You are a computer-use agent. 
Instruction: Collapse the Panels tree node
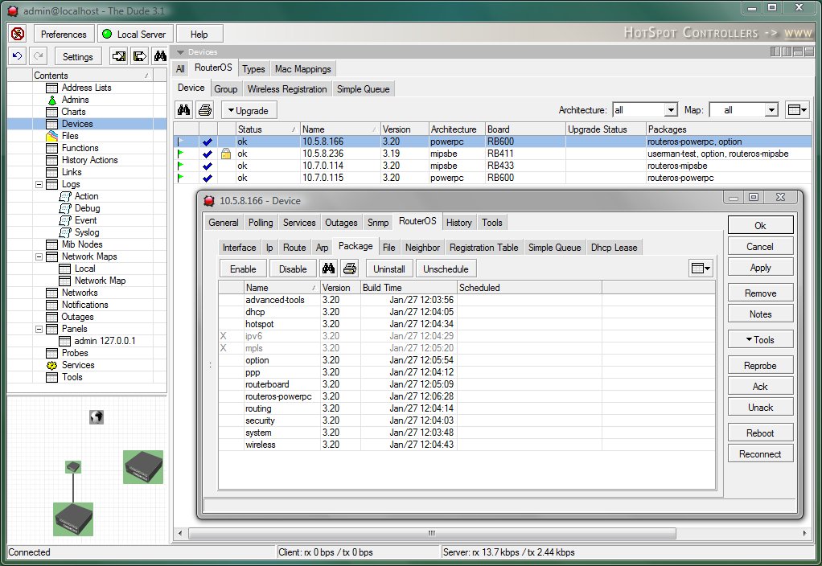click(x=39, y=329)
